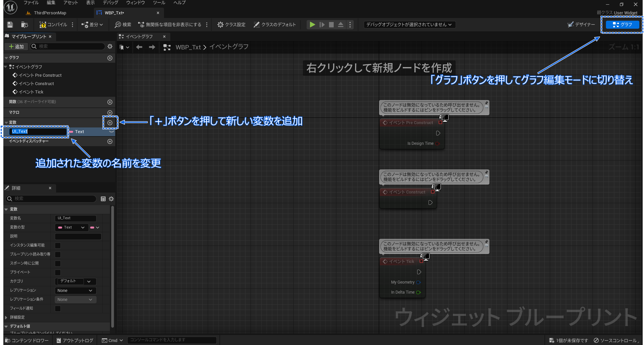Open the レプリケーション dropdown
The height and width of the screenshot is (345, 644).
[75, 290]
